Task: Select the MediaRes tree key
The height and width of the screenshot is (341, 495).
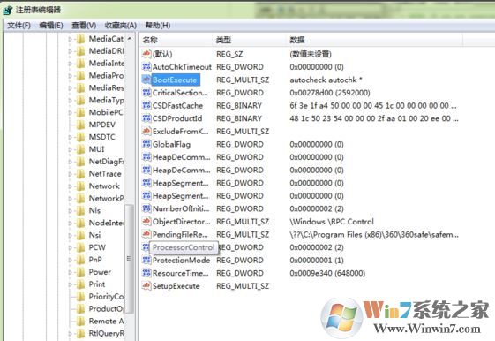Action: tap(107, 87)
